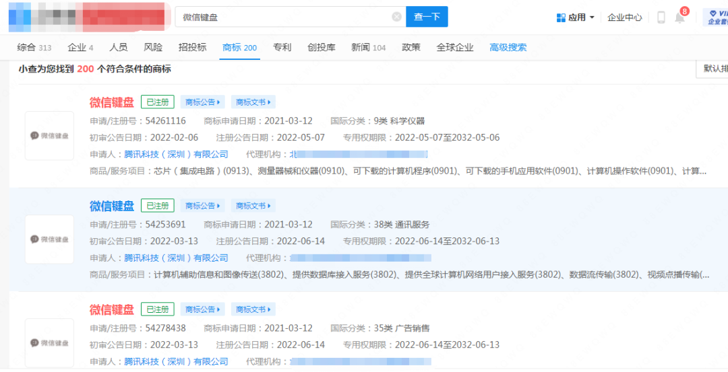Open applicant 腾讯科技 link in 38类 result
728x372 pixels.
(176, 258)
